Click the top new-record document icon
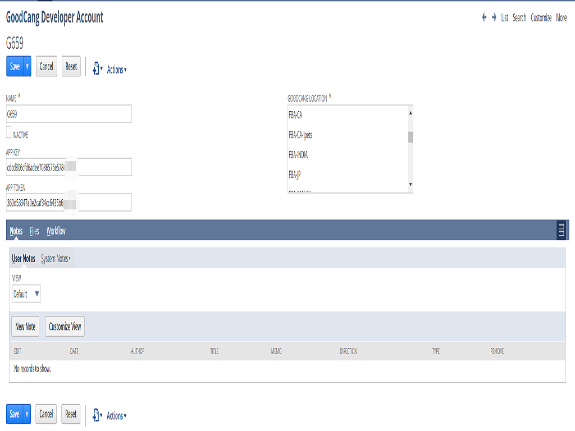575x431 pixels. coord(96,68)
